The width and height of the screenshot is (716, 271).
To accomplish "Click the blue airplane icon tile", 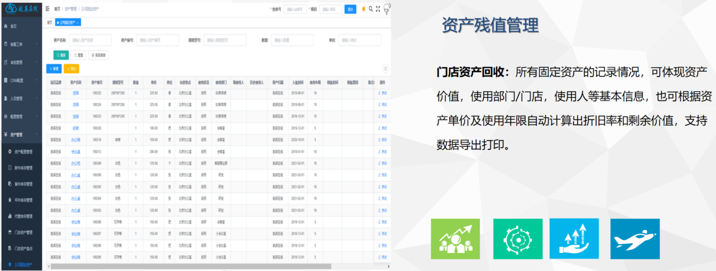I will pyautogui.click(x=634, y=239).
